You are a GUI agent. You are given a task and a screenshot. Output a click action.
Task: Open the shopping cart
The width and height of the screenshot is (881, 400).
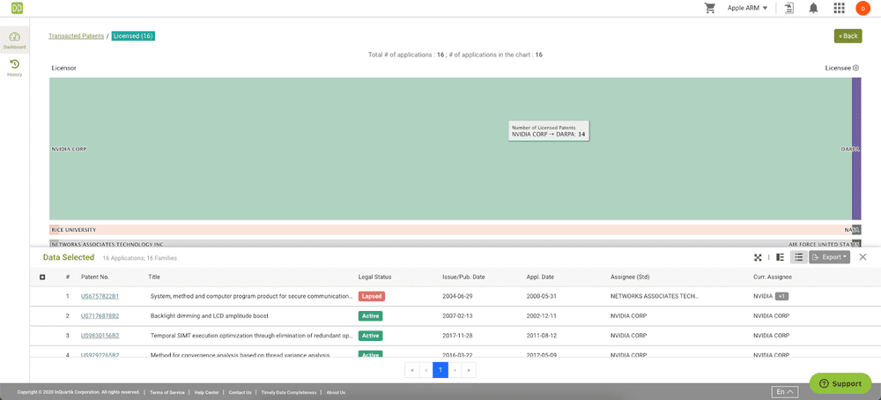[710, 8]
